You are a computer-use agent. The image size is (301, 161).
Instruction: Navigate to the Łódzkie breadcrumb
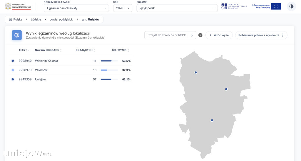click(36, 19)
